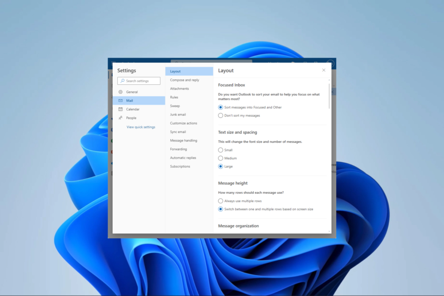This screenshot has width=444, height=296.
Task: Click the scroll down arrow of Layout panel
Action: (329, 231)
